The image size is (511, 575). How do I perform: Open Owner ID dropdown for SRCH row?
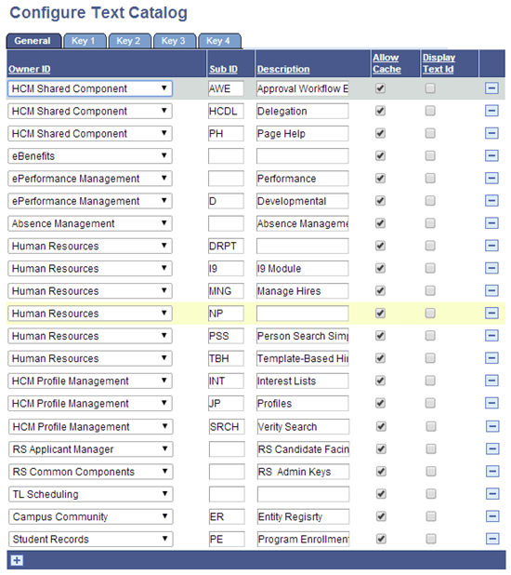[x=90, y=426]
